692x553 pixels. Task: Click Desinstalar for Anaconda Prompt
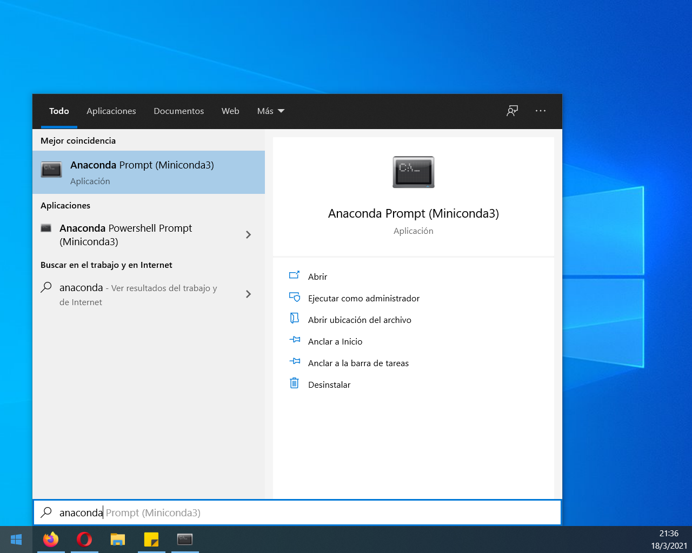[329, 385]
